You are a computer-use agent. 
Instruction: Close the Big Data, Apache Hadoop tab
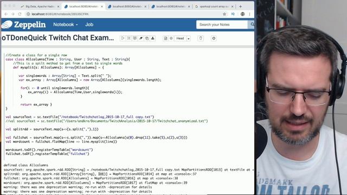point(58,6)
